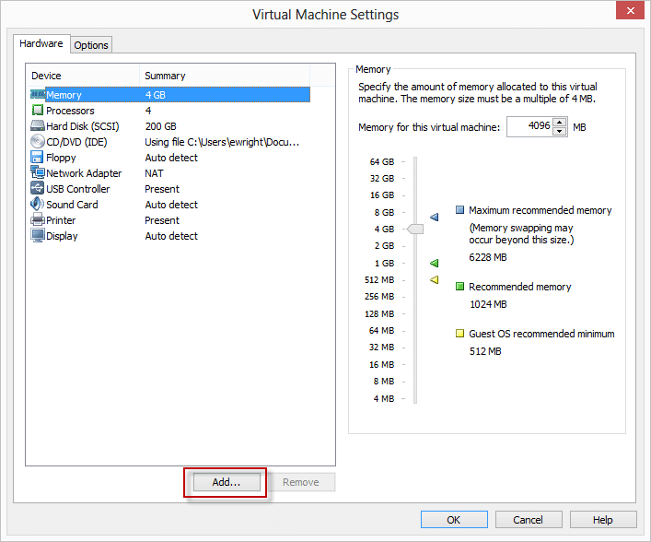Click the Summary column header
651x542 pixels.
click(166, 76)
